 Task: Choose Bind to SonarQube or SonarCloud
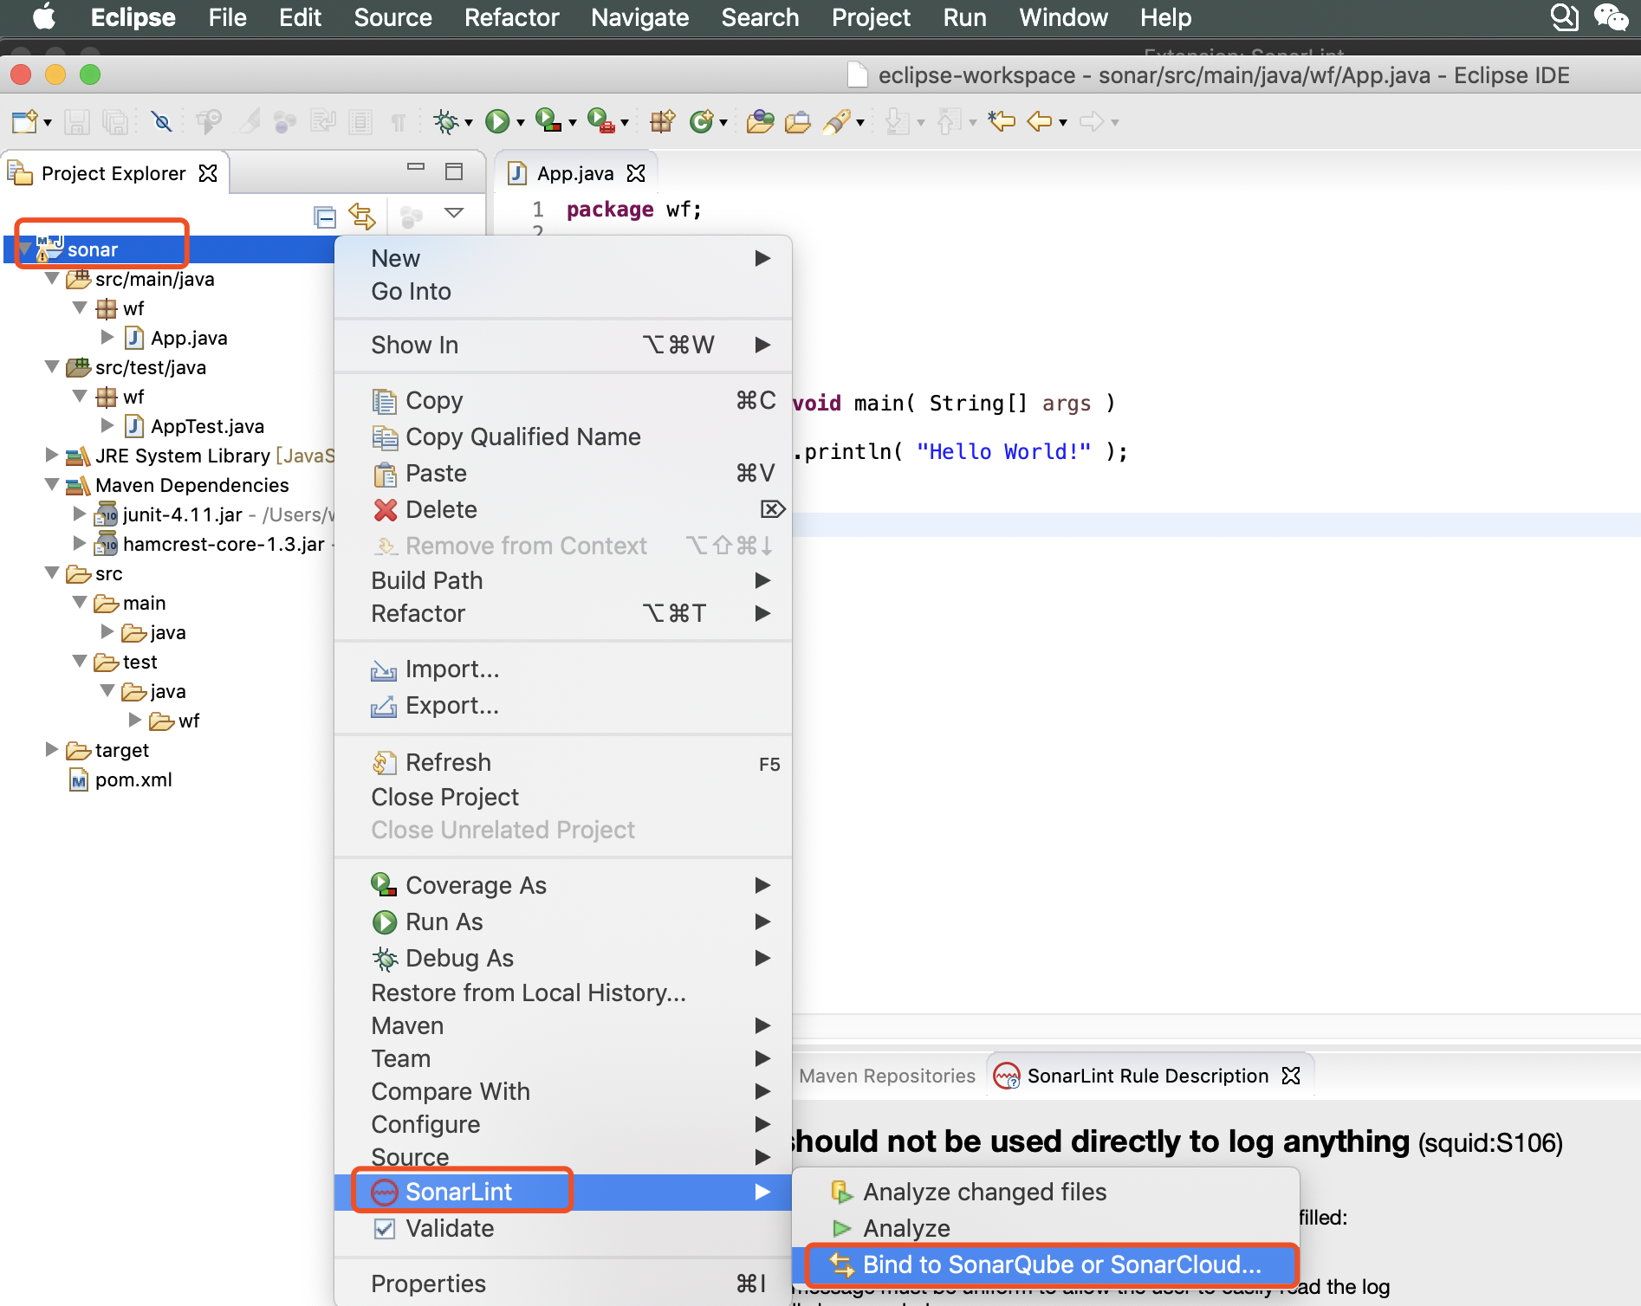click(1051, 1264)
